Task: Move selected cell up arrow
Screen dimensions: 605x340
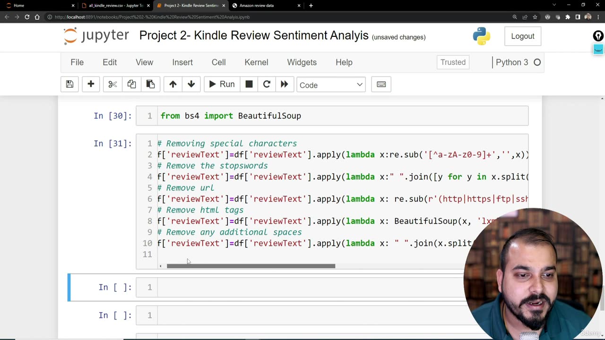Action: [x=173, y=85]
